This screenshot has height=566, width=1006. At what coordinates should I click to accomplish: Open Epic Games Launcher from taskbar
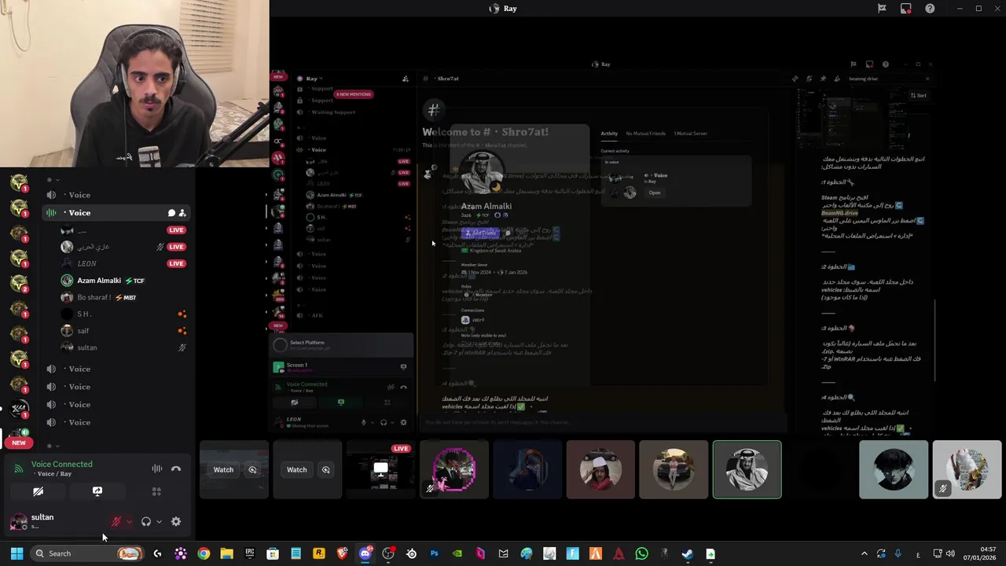(x=250, y=553)
